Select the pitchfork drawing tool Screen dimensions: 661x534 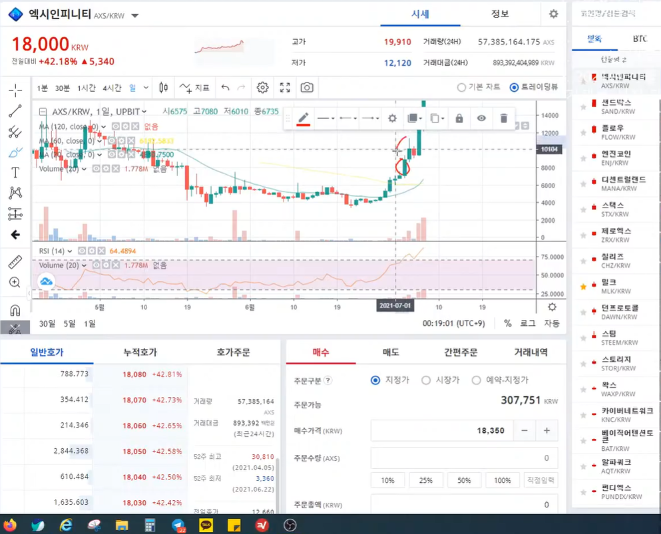[x=15, y=132]
